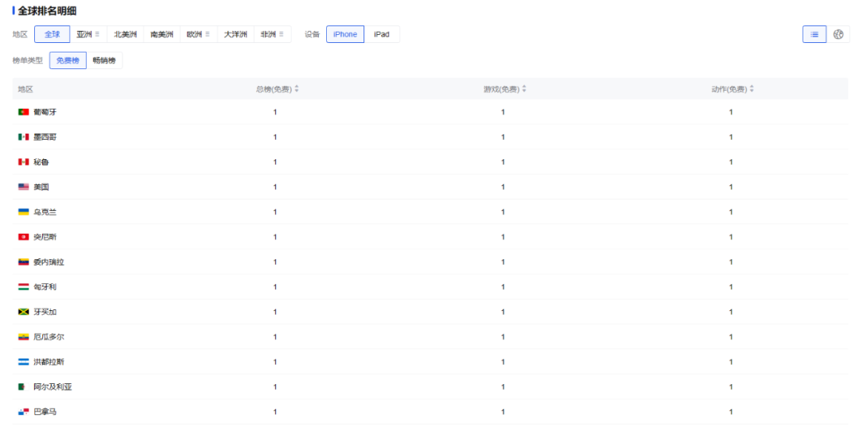Switch to the globe map view icon
Viewport: 859px width, 427px height.
point(838,34)
